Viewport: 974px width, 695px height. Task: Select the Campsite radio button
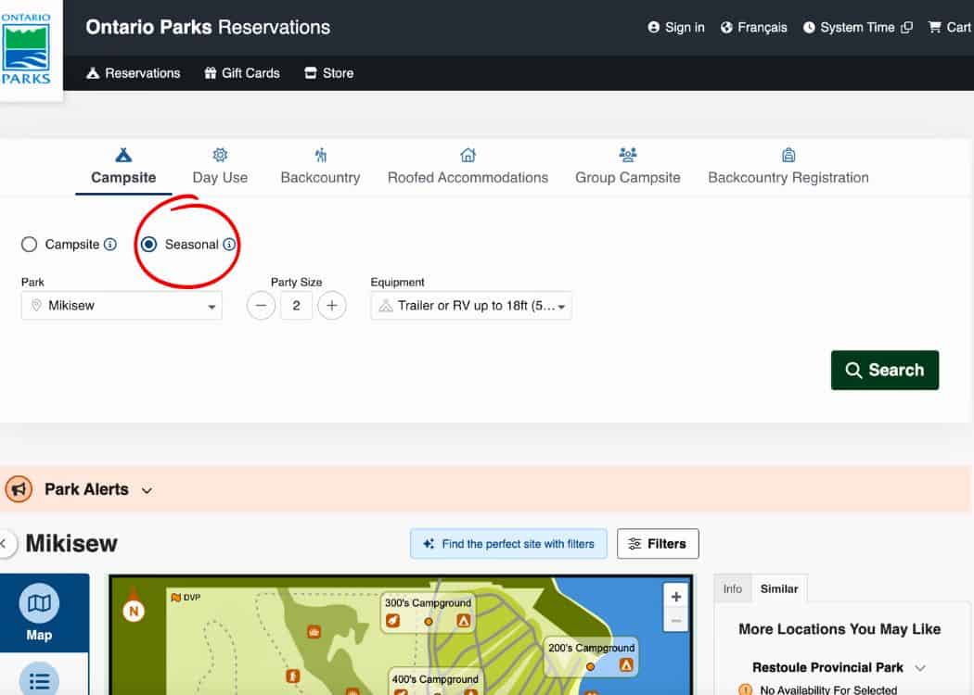(x=29, y=245)
